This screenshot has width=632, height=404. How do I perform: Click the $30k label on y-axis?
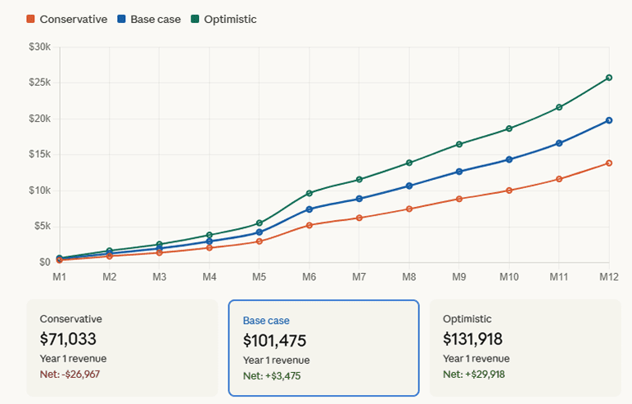pyautogui.click(x=38, y=47)
